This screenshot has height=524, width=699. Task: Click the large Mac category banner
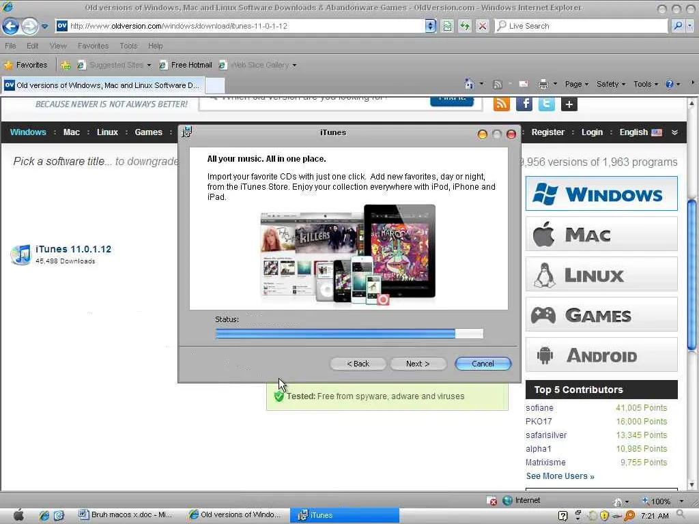point(601,234)
